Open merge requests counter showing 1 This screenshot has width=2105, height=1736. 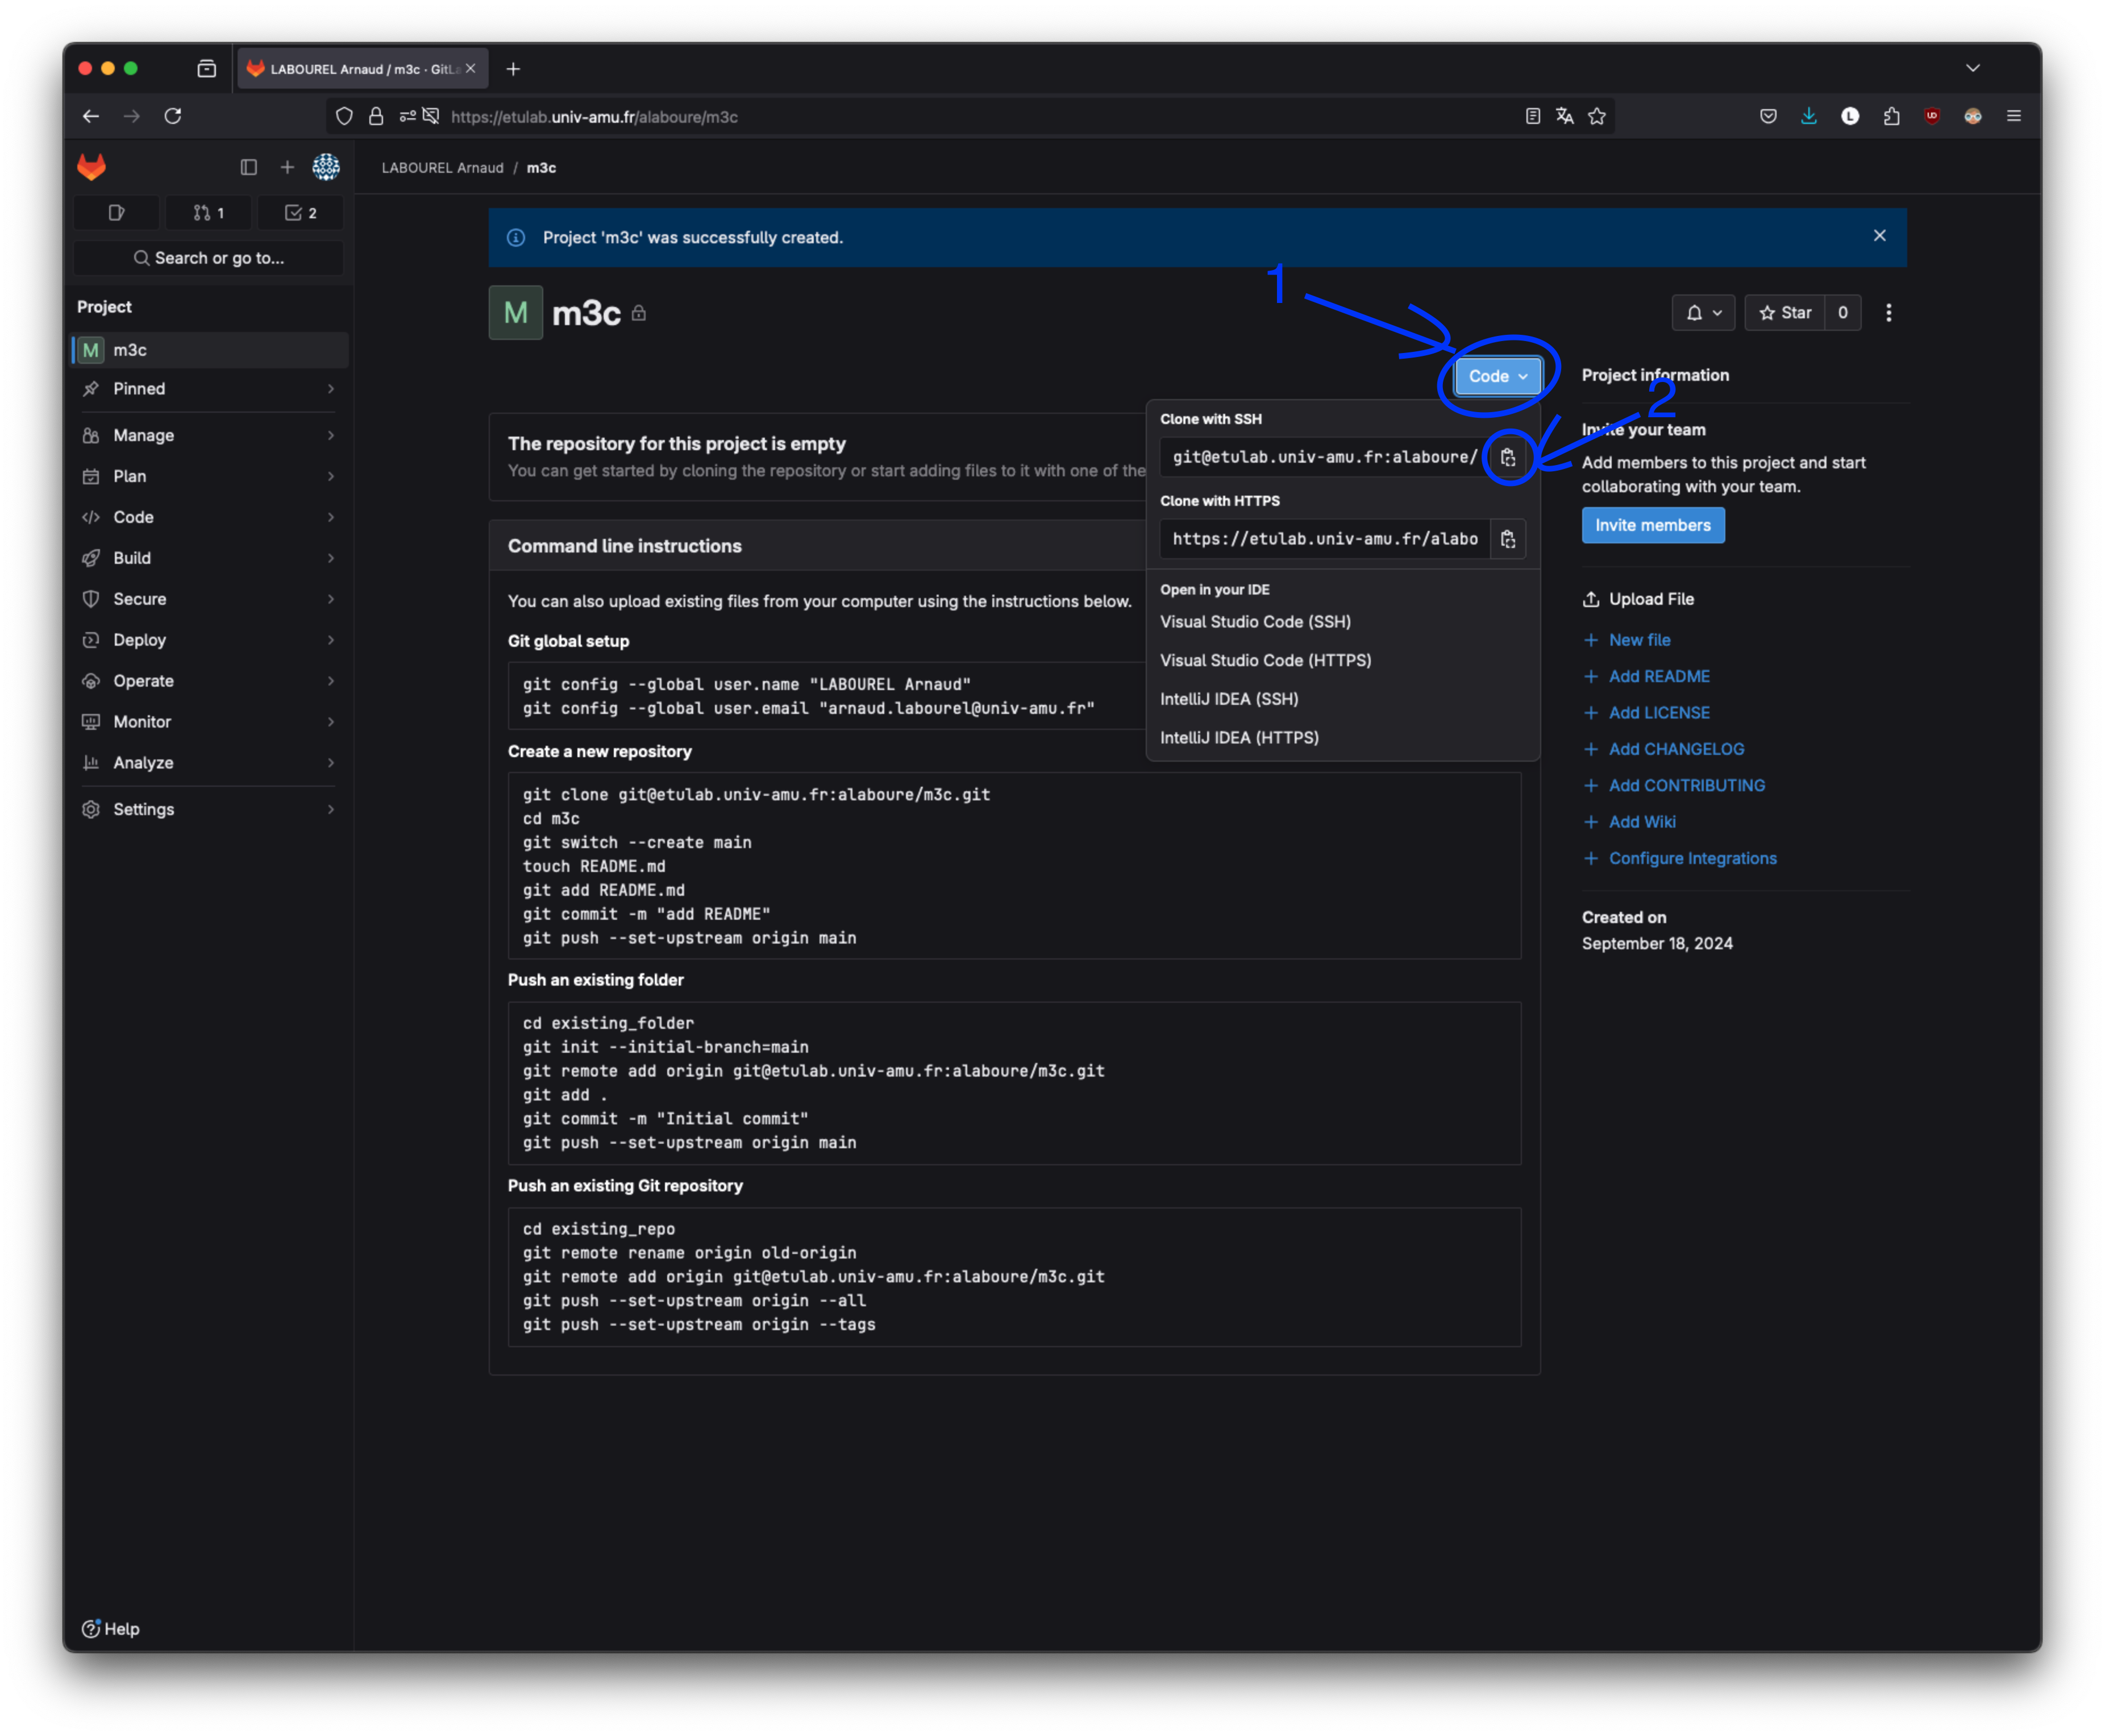coord(209,213)
